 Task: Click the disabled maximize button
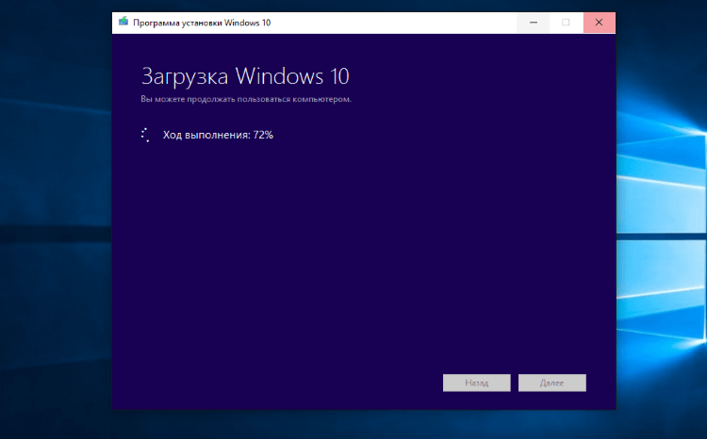pyautogui.click(x=566, y=23)
